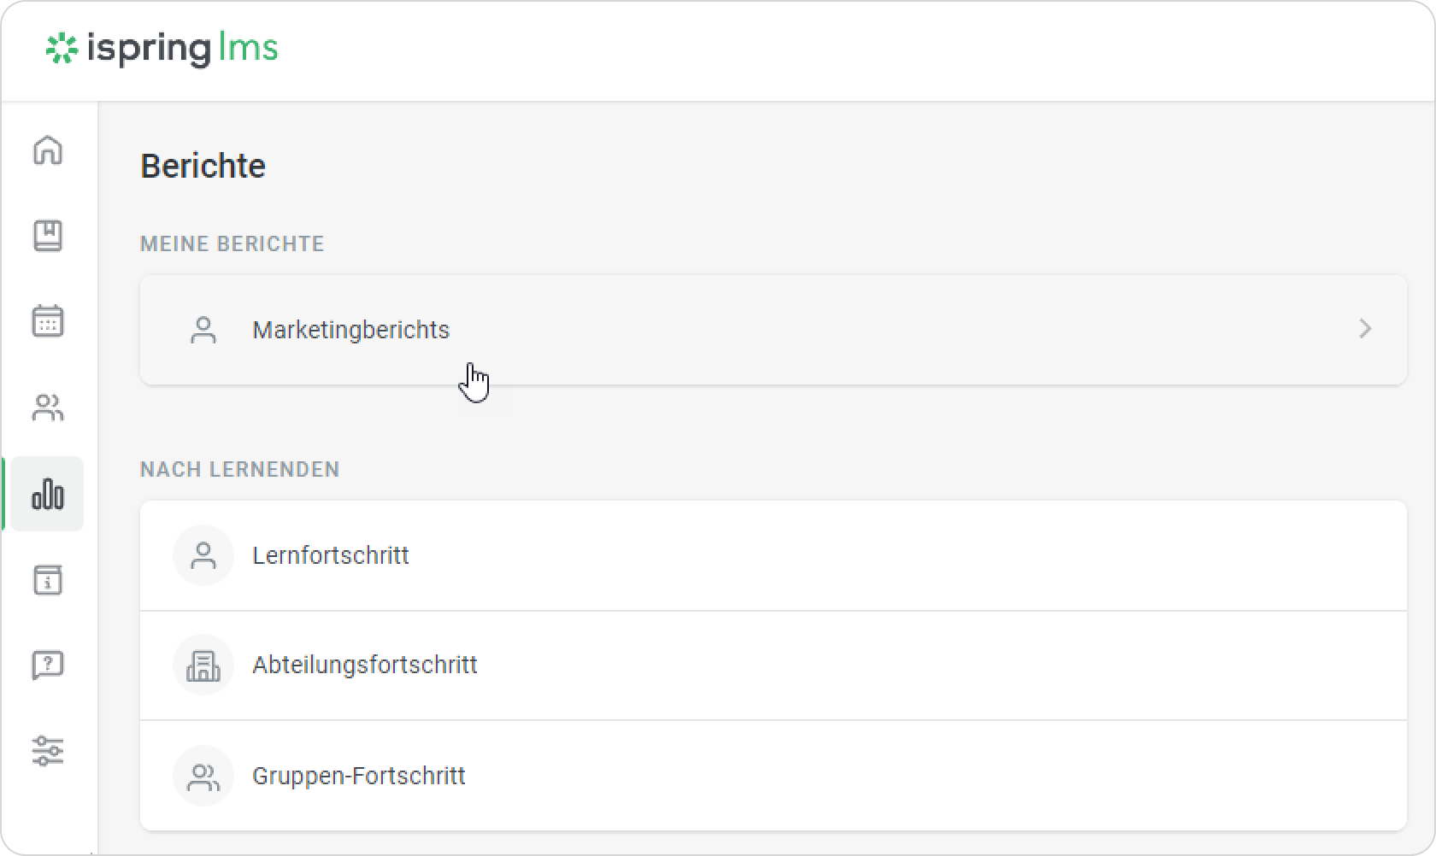Open the Gruppen-Fortschritt report
The width and height of the screenshot is (1436, 856).
coord(774,776)
